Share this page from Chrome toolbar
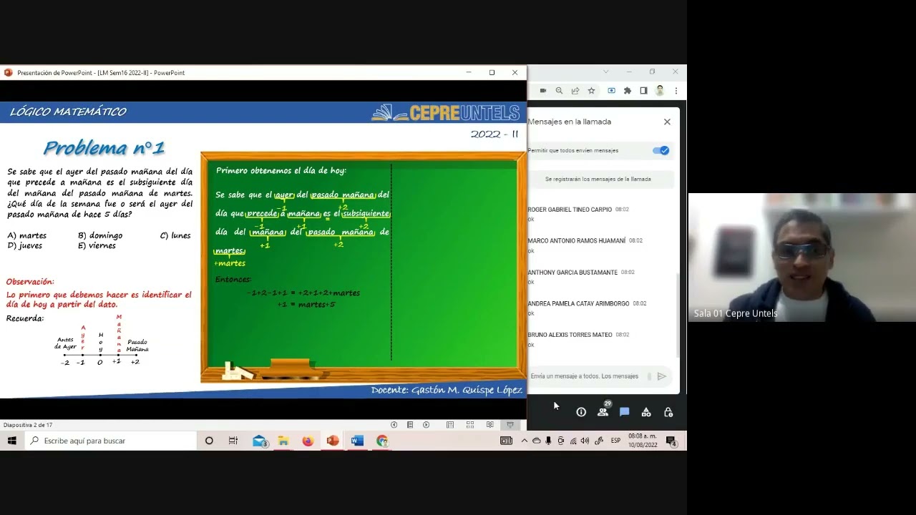Image resolution: width=916 pixels, height=515 pixels. pos(575,91)
